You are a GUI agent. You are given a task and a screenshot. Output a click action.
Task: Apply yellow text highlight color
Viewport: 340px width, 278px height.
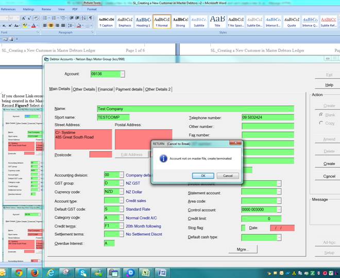pos(26,26)
